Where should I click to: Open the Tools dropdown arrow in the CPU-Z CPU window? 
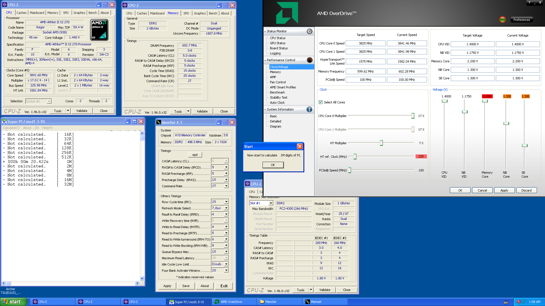pyautogui.click(x=68, y=111)
